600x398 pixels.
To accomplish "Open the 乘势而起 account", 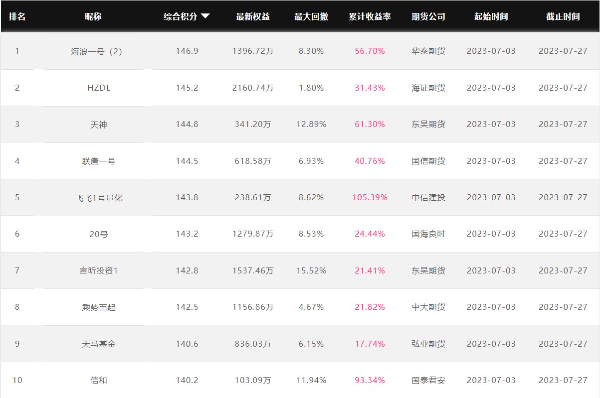I will (x=99, y=307).
